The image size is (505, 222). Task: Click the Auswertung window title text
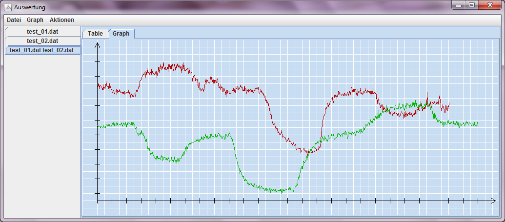(x=30, y=7)
